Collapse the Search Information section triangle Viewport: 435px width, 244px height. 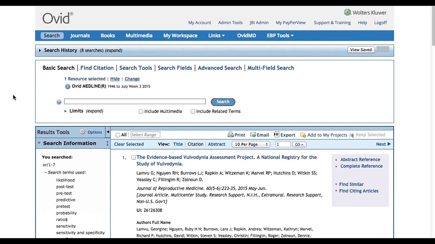[x=39, y=143]
